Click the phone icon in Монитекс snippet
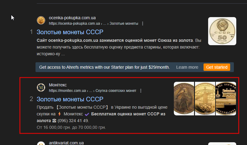 click(x=54, y=121)
